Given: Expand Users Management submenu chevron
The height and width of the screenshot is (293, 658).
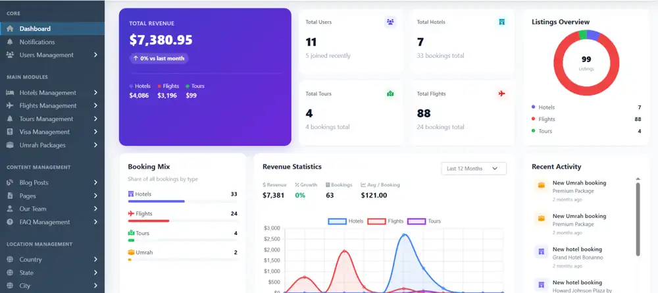Looking at the screenshot, I should point(95,55).
